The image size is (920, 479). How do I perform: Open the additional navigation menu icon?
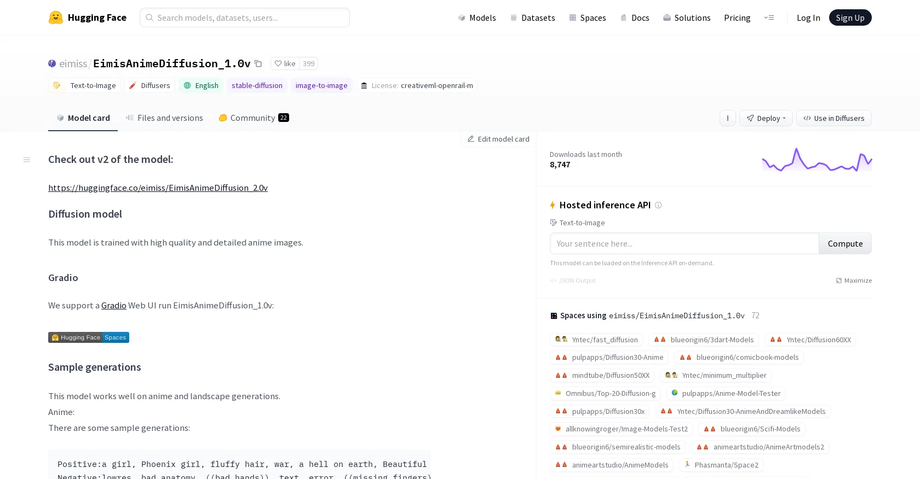click(769, 17)
